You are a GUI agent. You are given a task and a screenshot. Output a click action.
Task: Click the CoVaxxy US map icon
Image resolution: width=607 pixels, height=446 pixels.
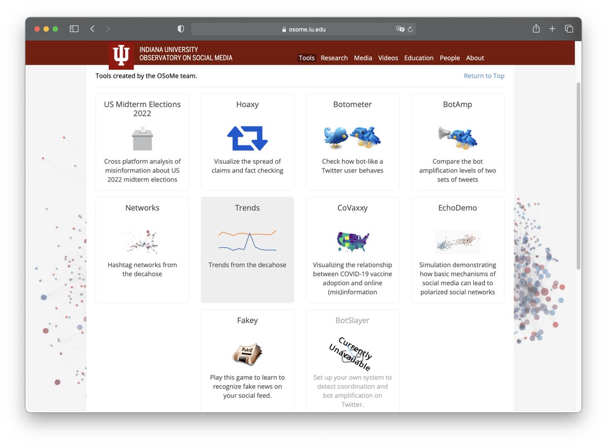pyautogui.click(x=353, y=241)
